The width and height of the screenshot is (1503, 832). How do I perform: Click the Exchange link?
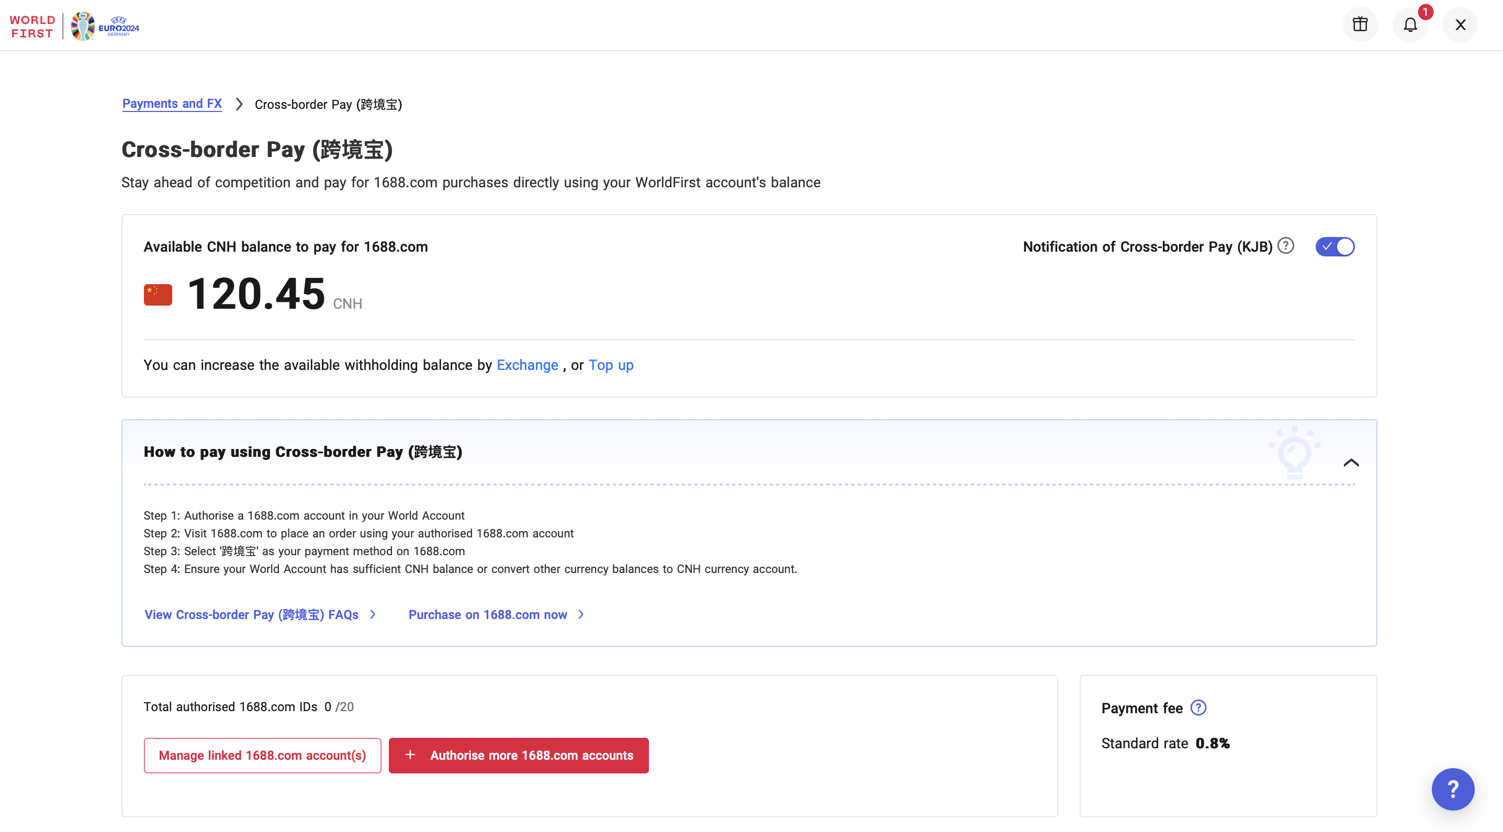click(527, 365)
